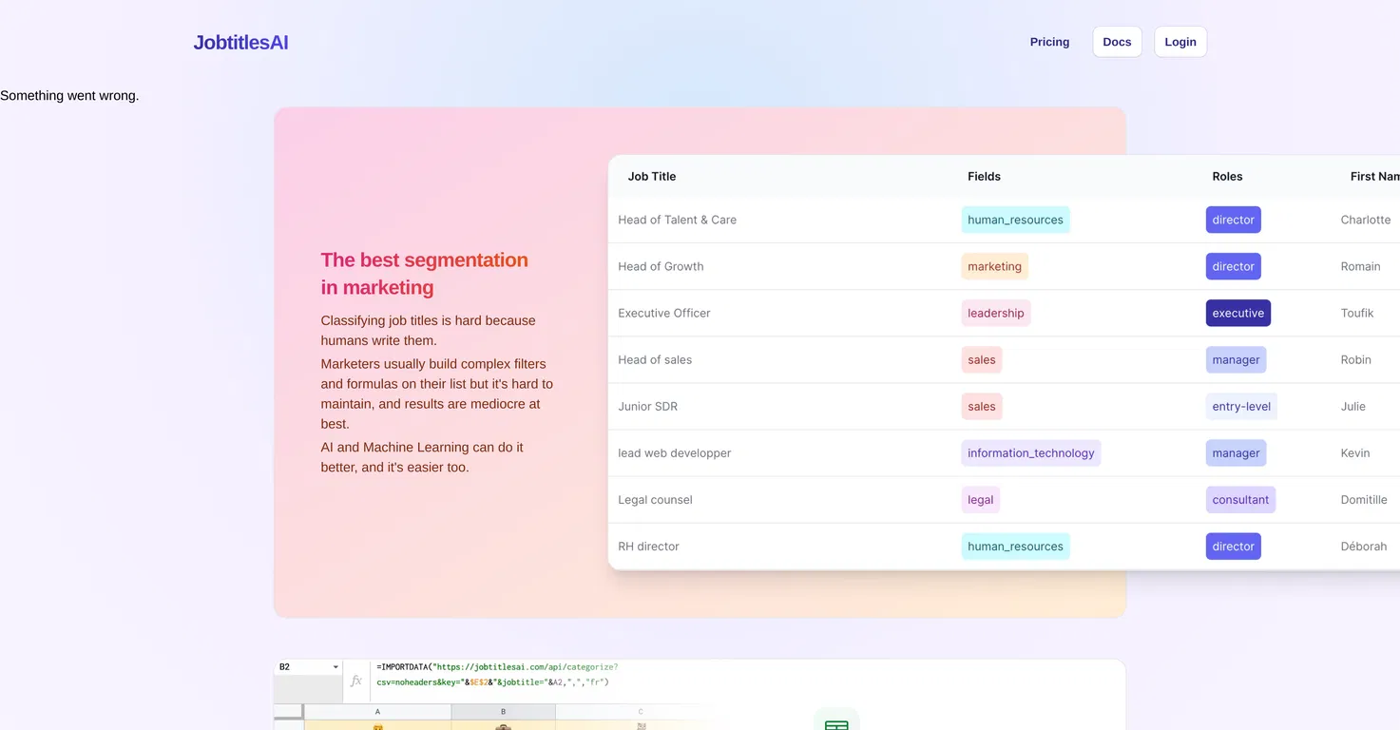Click the legal field tag
1400x730 pixels.
[980, 499]
